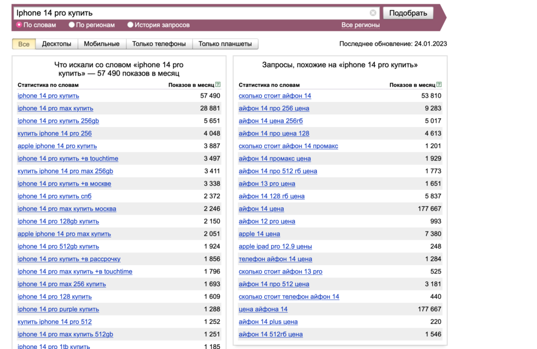The height and width of the screenshot is (349, 537).
Task: Open the 'Все регионы' region selector
Action: [360, 25]
